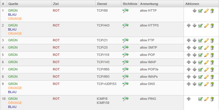Edit the allow HTTP rule with pencil icon

(x=206, y=11)
